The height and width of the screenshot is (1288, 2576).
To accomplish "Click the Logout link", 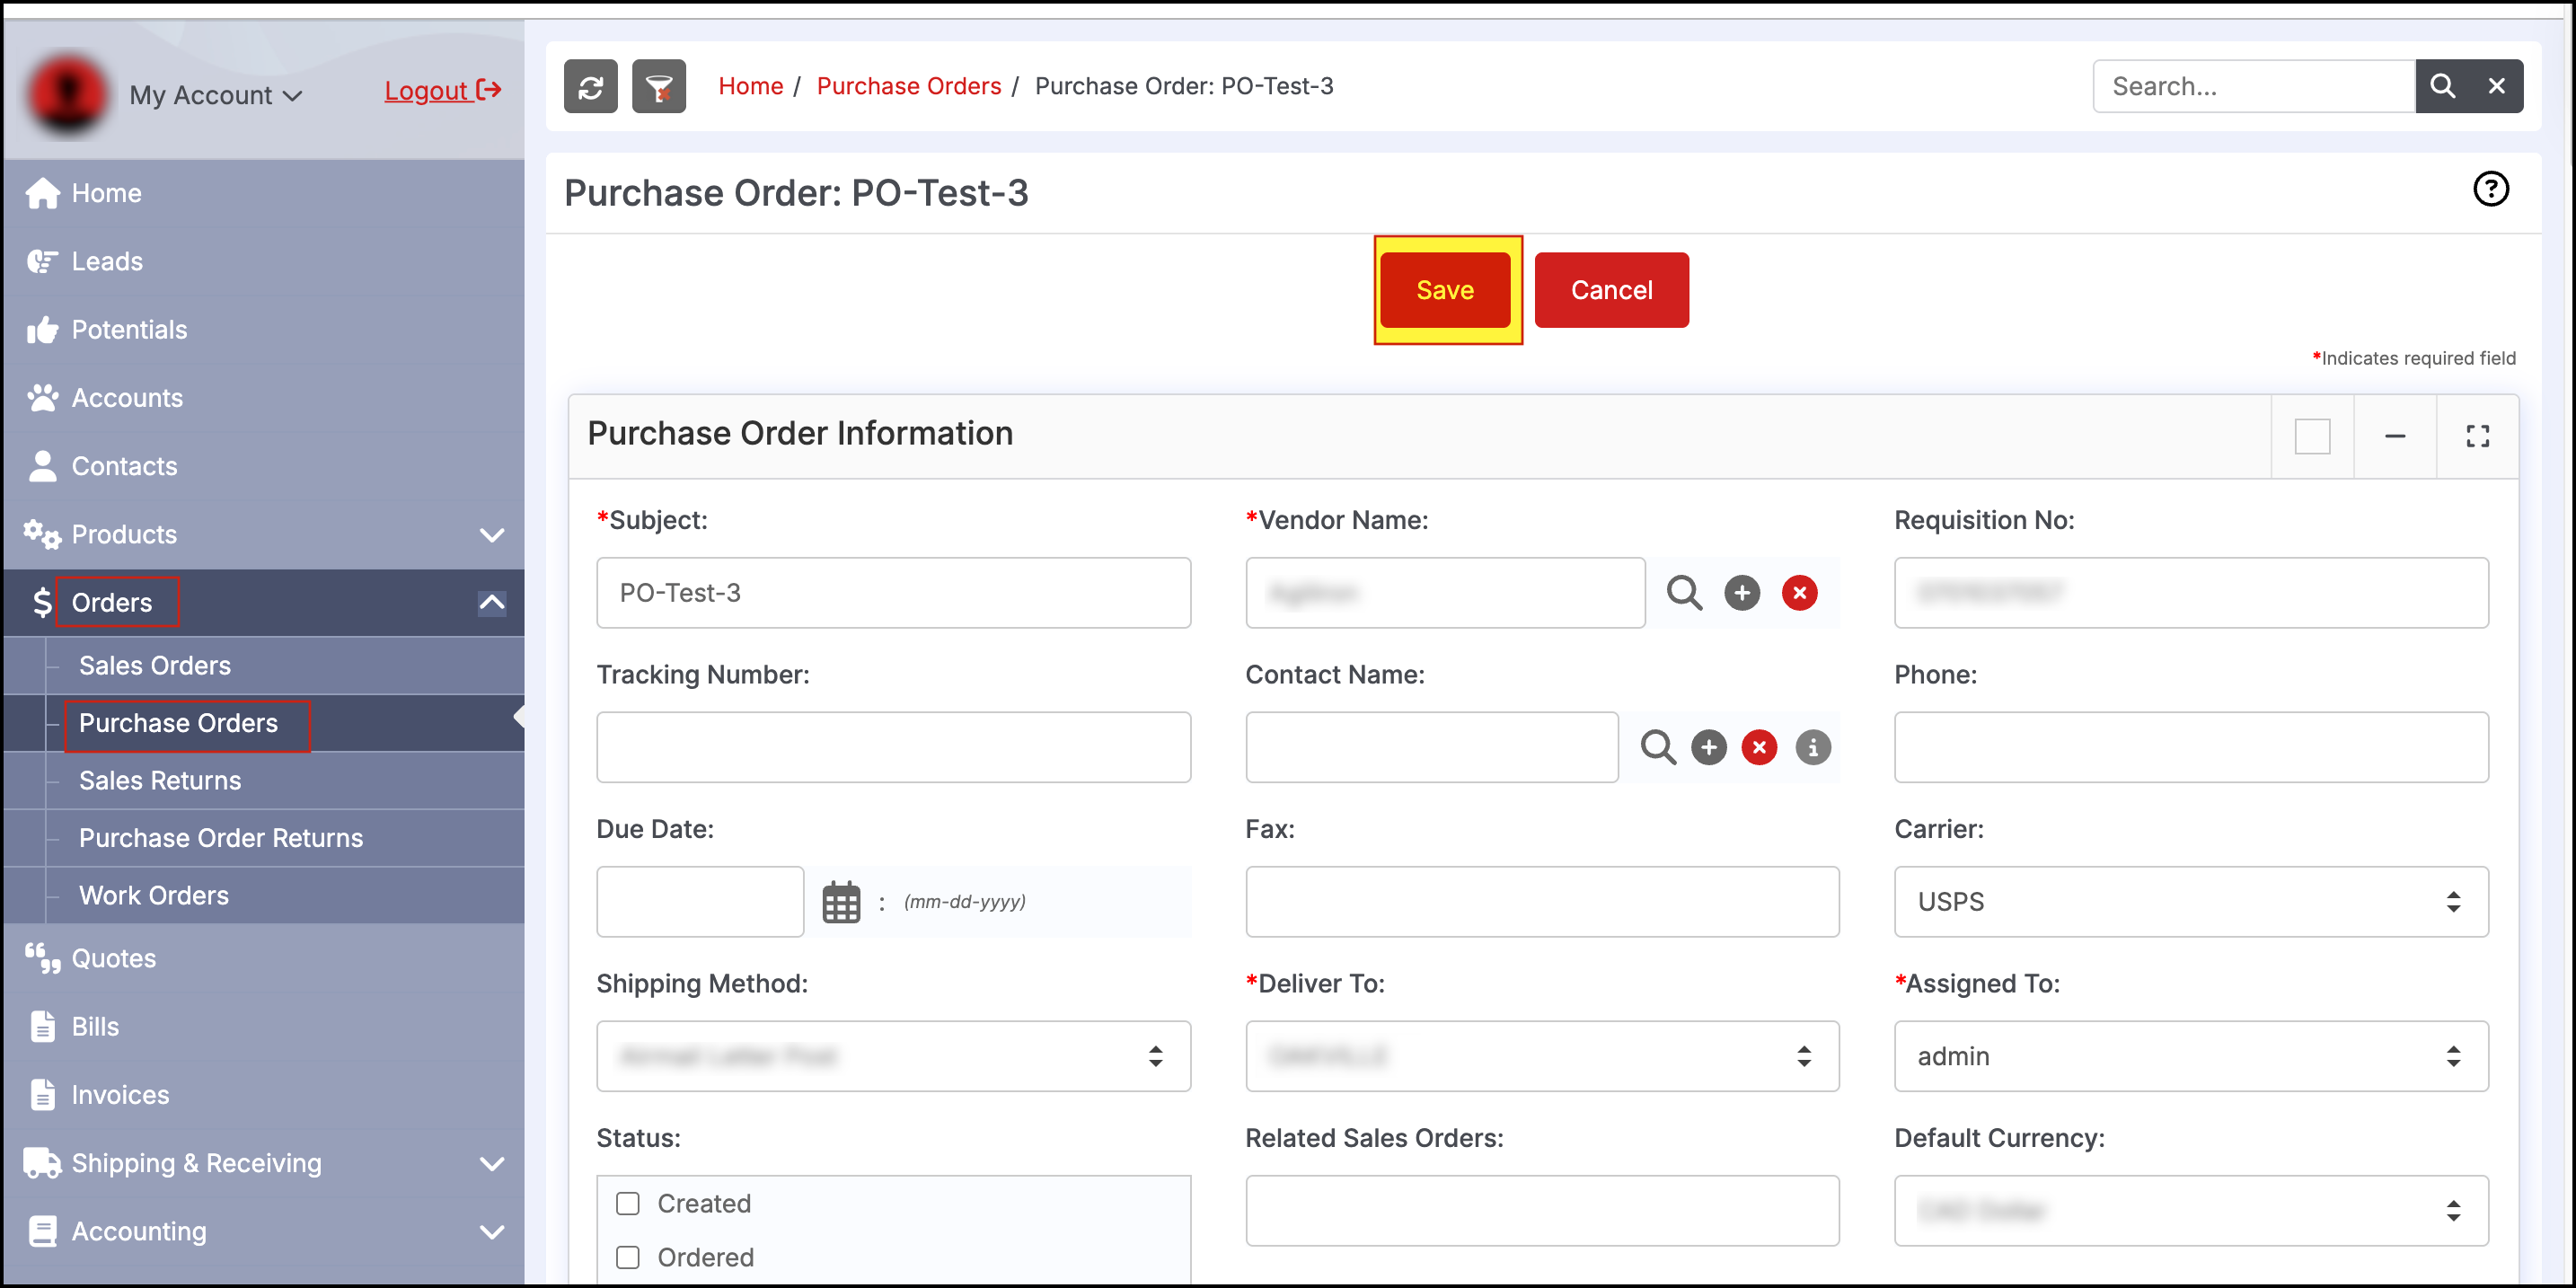I will pyautogui.click(x=443, y=91).
